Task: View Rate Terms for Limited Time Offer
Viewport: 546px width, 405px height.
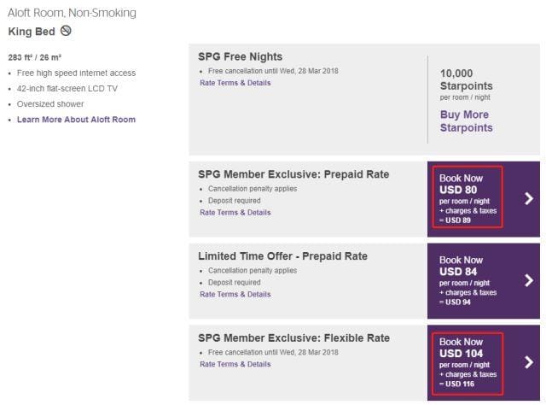Action: (235, 294)
